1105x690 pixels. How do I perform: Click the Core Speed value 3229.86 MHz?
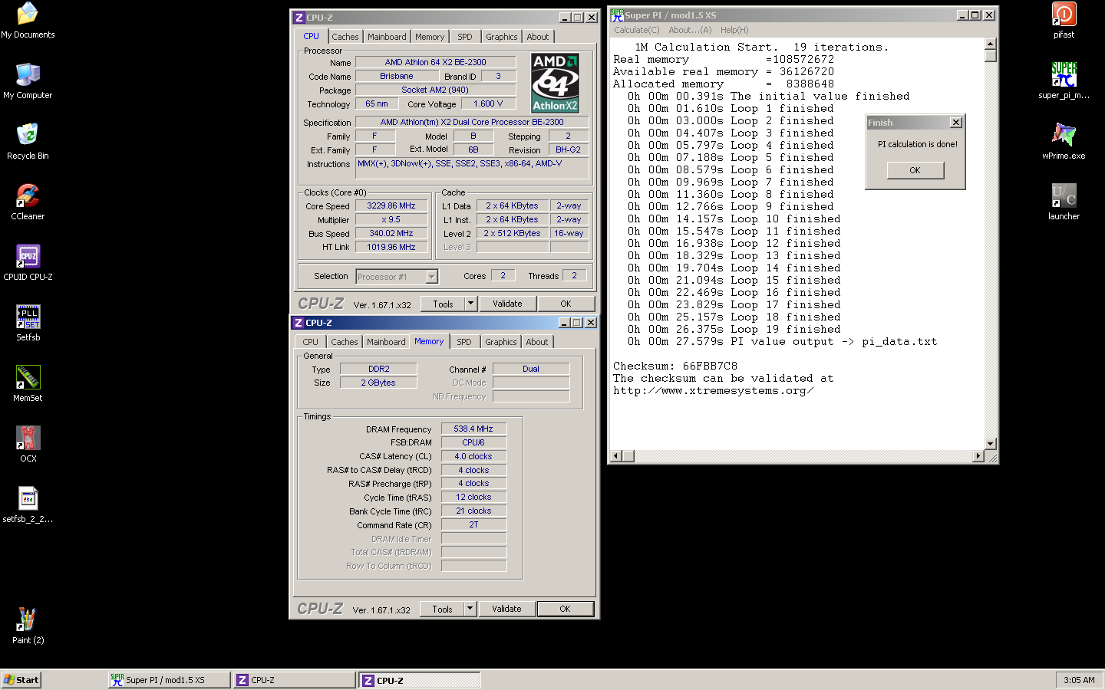point(391,205)
